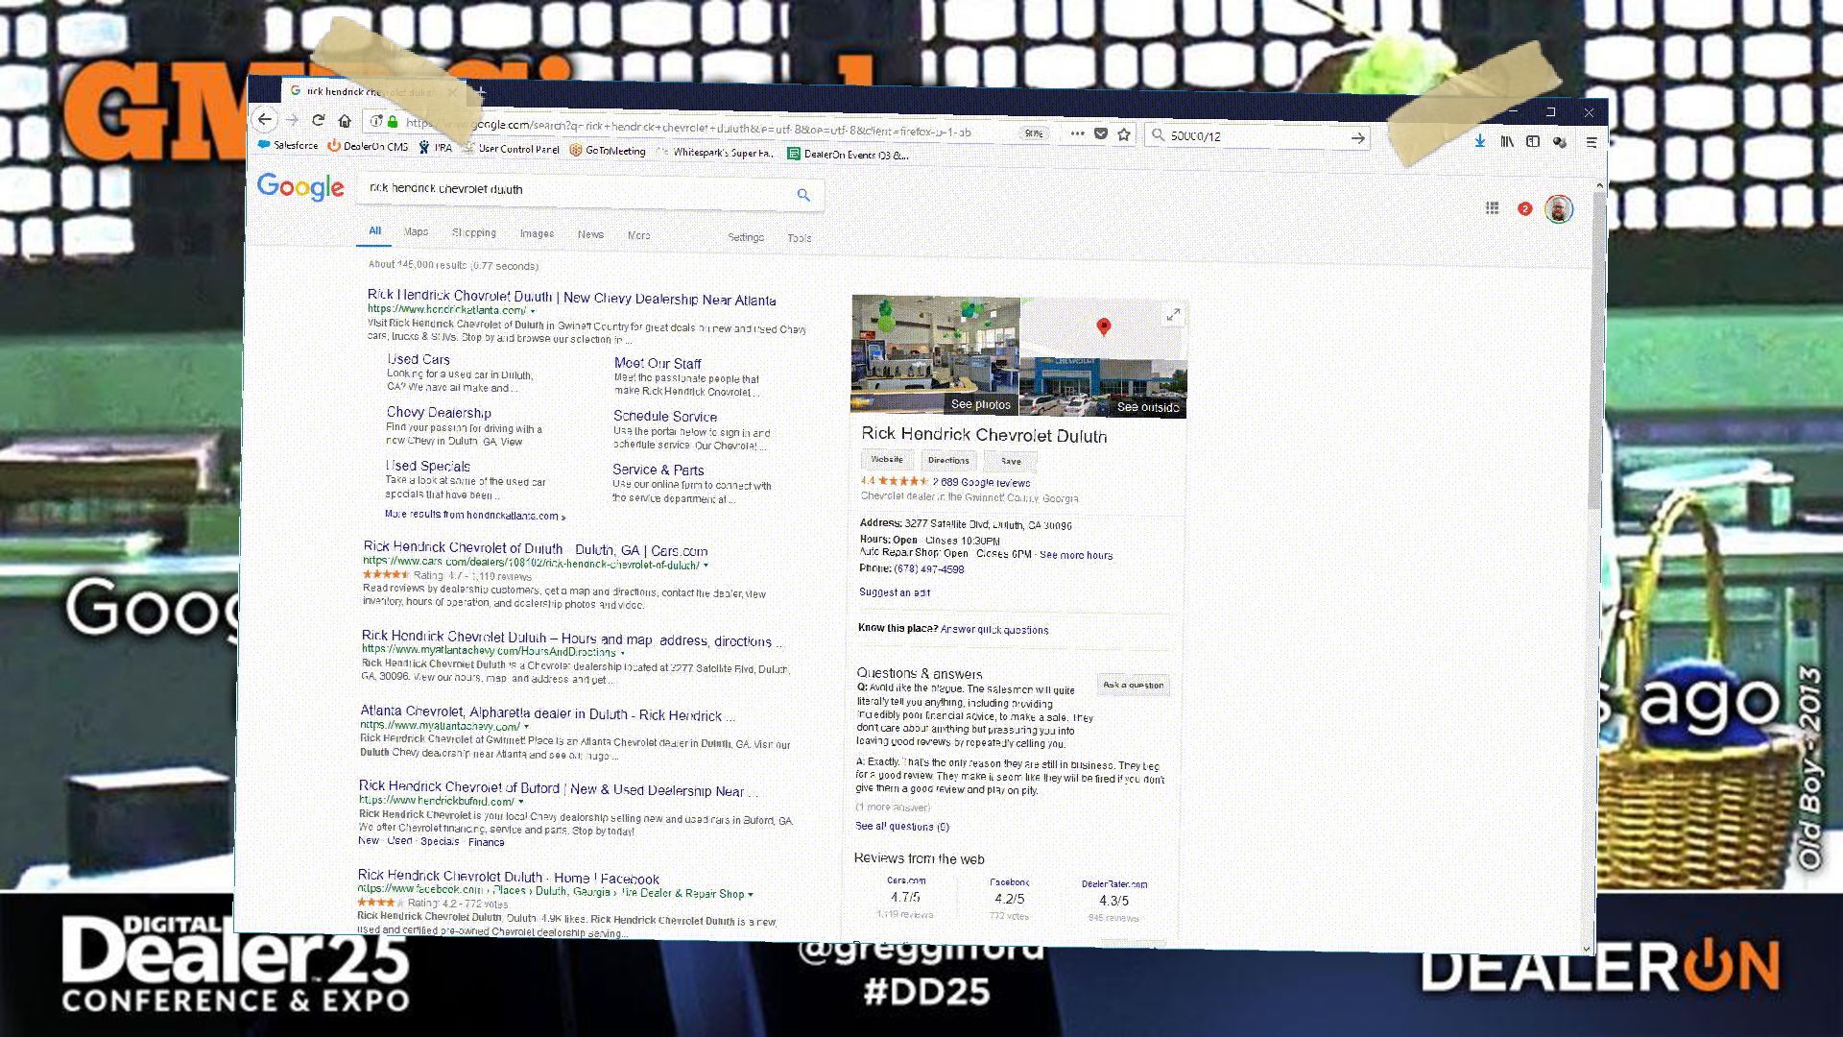Click the Google logo
1843x1037 pixels.
coord(300,186)
